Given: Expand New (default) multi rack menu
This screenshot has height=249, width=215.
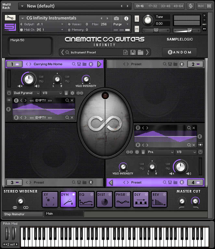Looking at the screenshot, I should (22, 6).
